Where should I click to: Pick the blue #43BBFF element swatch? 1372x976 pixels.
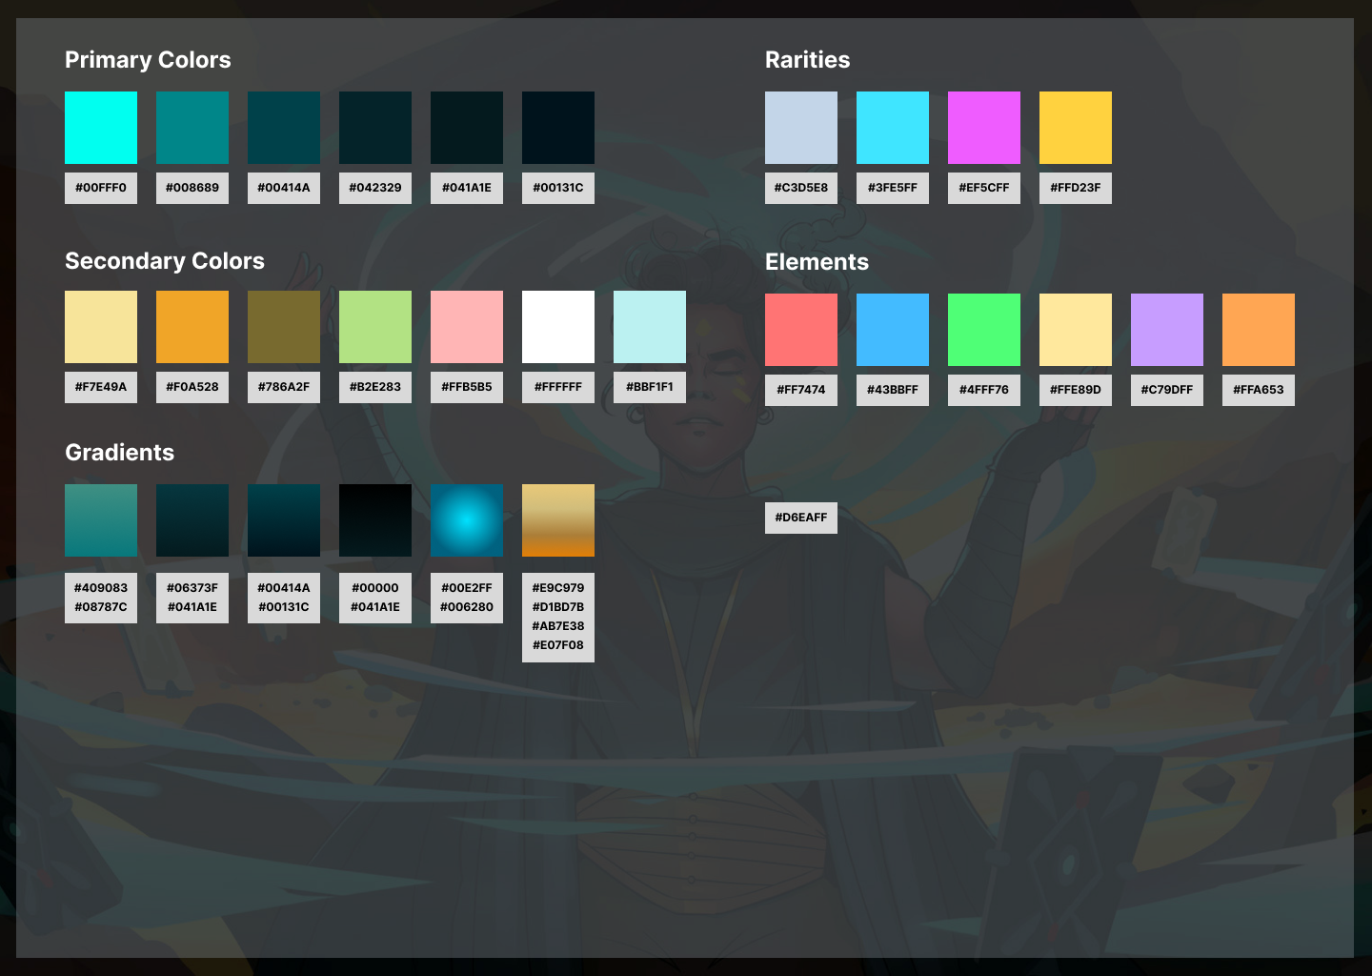pos(893,330)
